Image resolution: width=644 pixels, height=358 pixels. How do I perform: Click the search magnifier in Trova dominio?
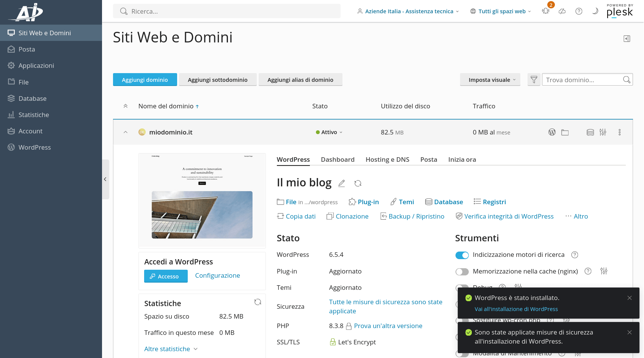627,80
